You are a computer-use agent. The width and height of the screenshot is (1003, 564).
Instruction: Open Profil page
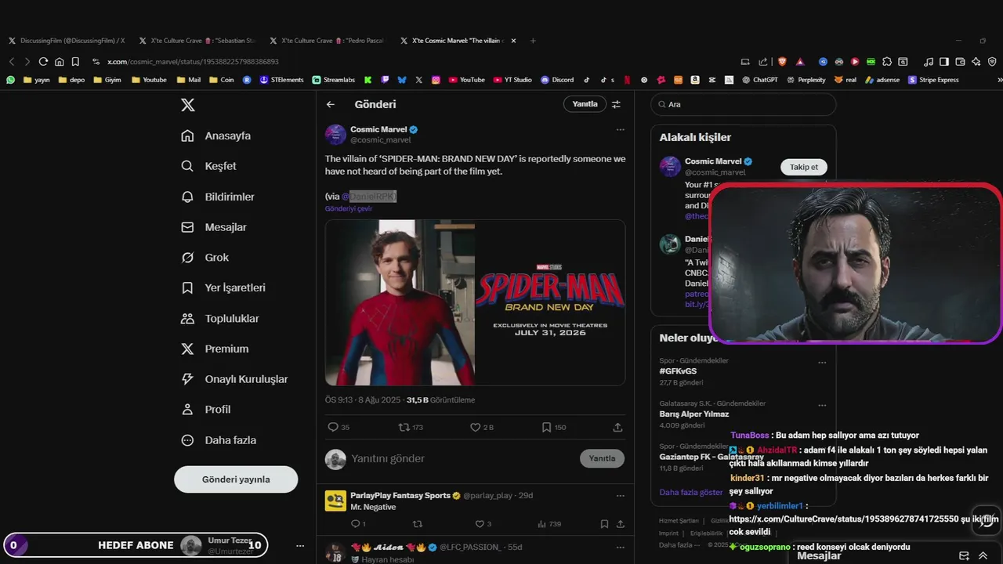[206, 409]
